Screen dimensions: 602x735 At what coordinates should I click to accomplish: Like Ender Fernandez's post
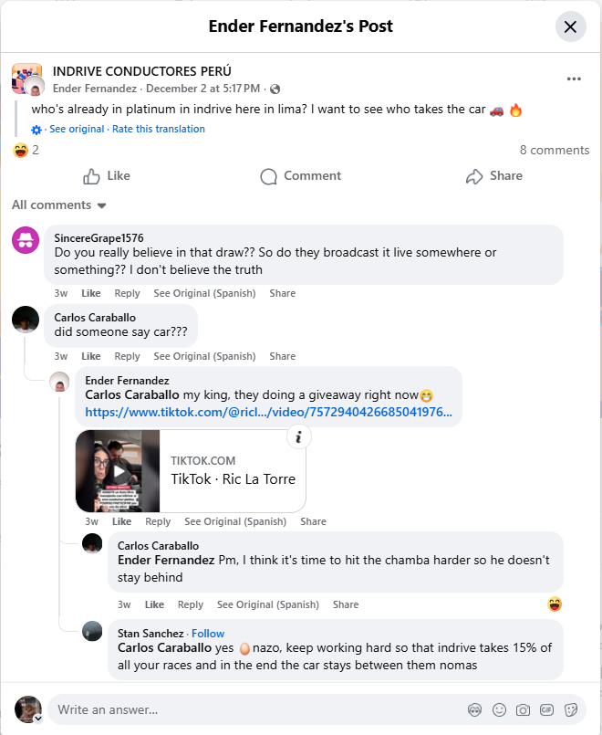tap(107, 176)
